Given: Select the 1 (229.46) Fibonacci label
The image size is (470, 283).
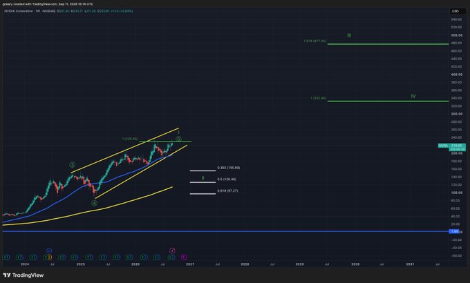Looking at the screenshot, I should (130, 139).
